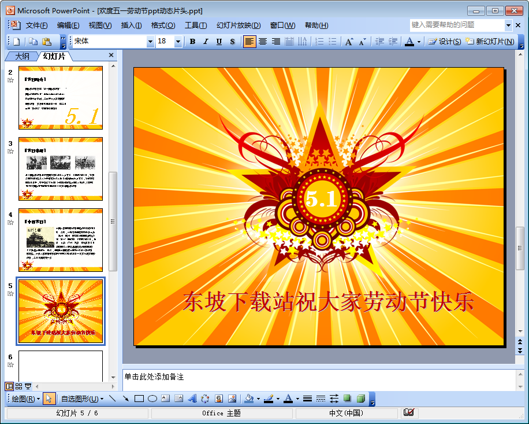Open the 帮助(H) menu
The height and width of the screenshot is (424, 529).
click(x=316, y=25)
